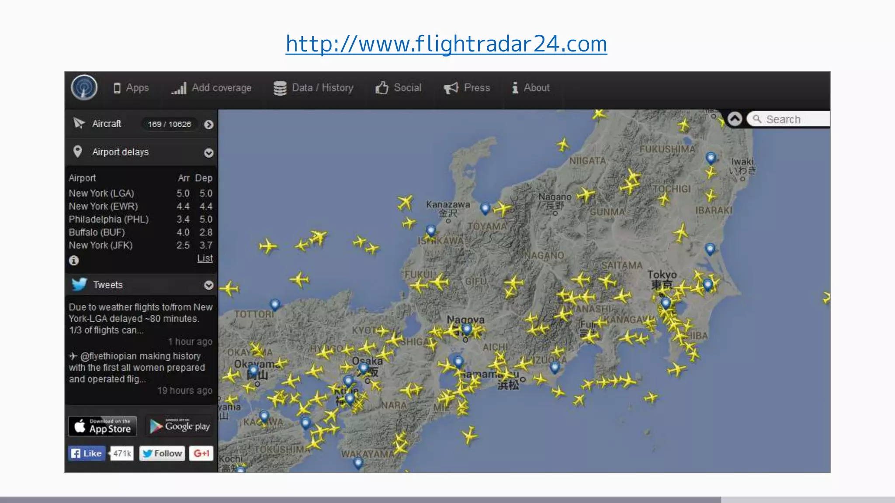Open the About menu
The width and height of the screenshot is (895, 503).
[531, 88]
